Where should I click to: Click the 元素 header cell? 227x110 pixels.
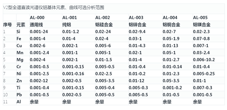(x=21, y=25)
